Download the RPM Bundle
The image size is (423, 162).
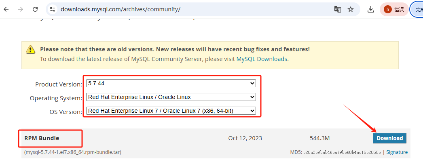coord(389,138)
